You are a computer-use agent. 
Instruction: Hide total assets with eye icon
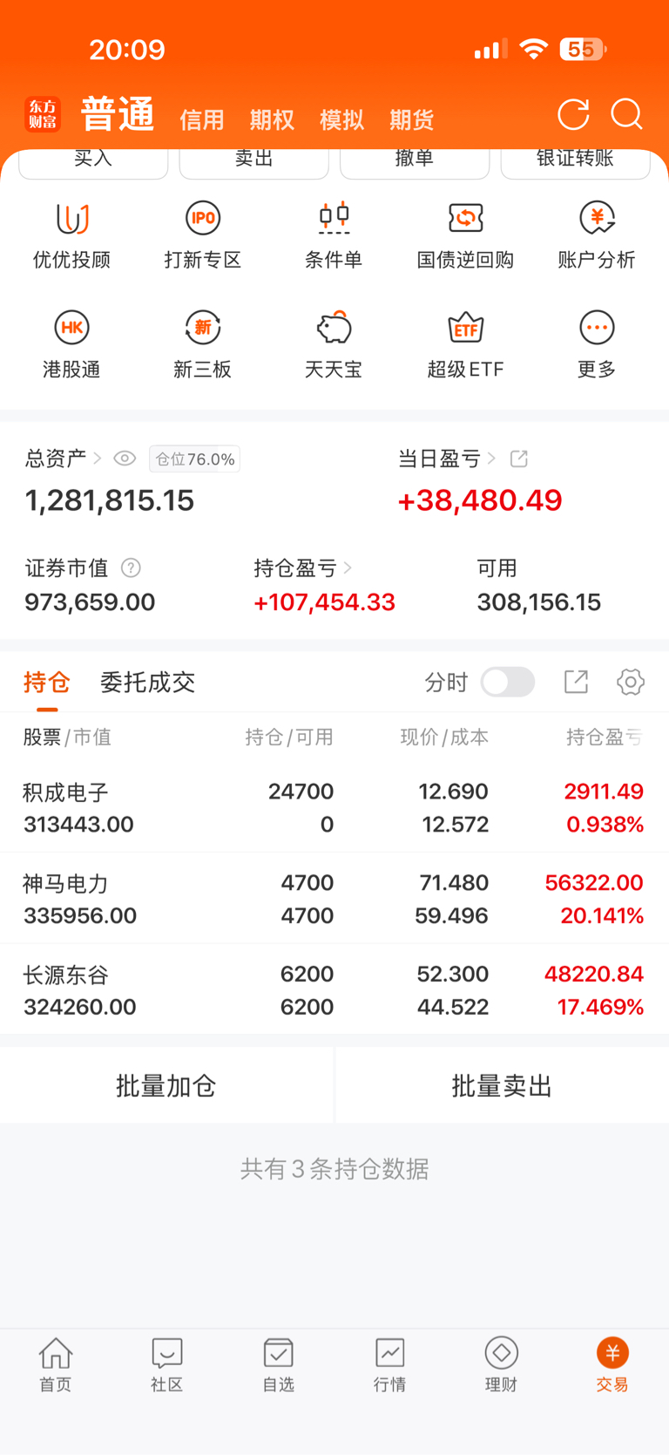[x=125, y=459]
